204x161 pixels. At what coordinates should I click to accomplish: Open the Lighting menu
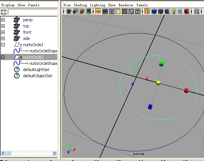coord(98,5)
